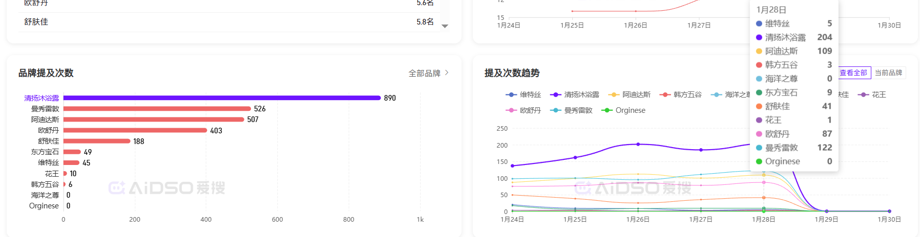The image size is (920, 237).
Task: Click the 曼秀雷敦 bar showing 526
Action: point(157,109)
